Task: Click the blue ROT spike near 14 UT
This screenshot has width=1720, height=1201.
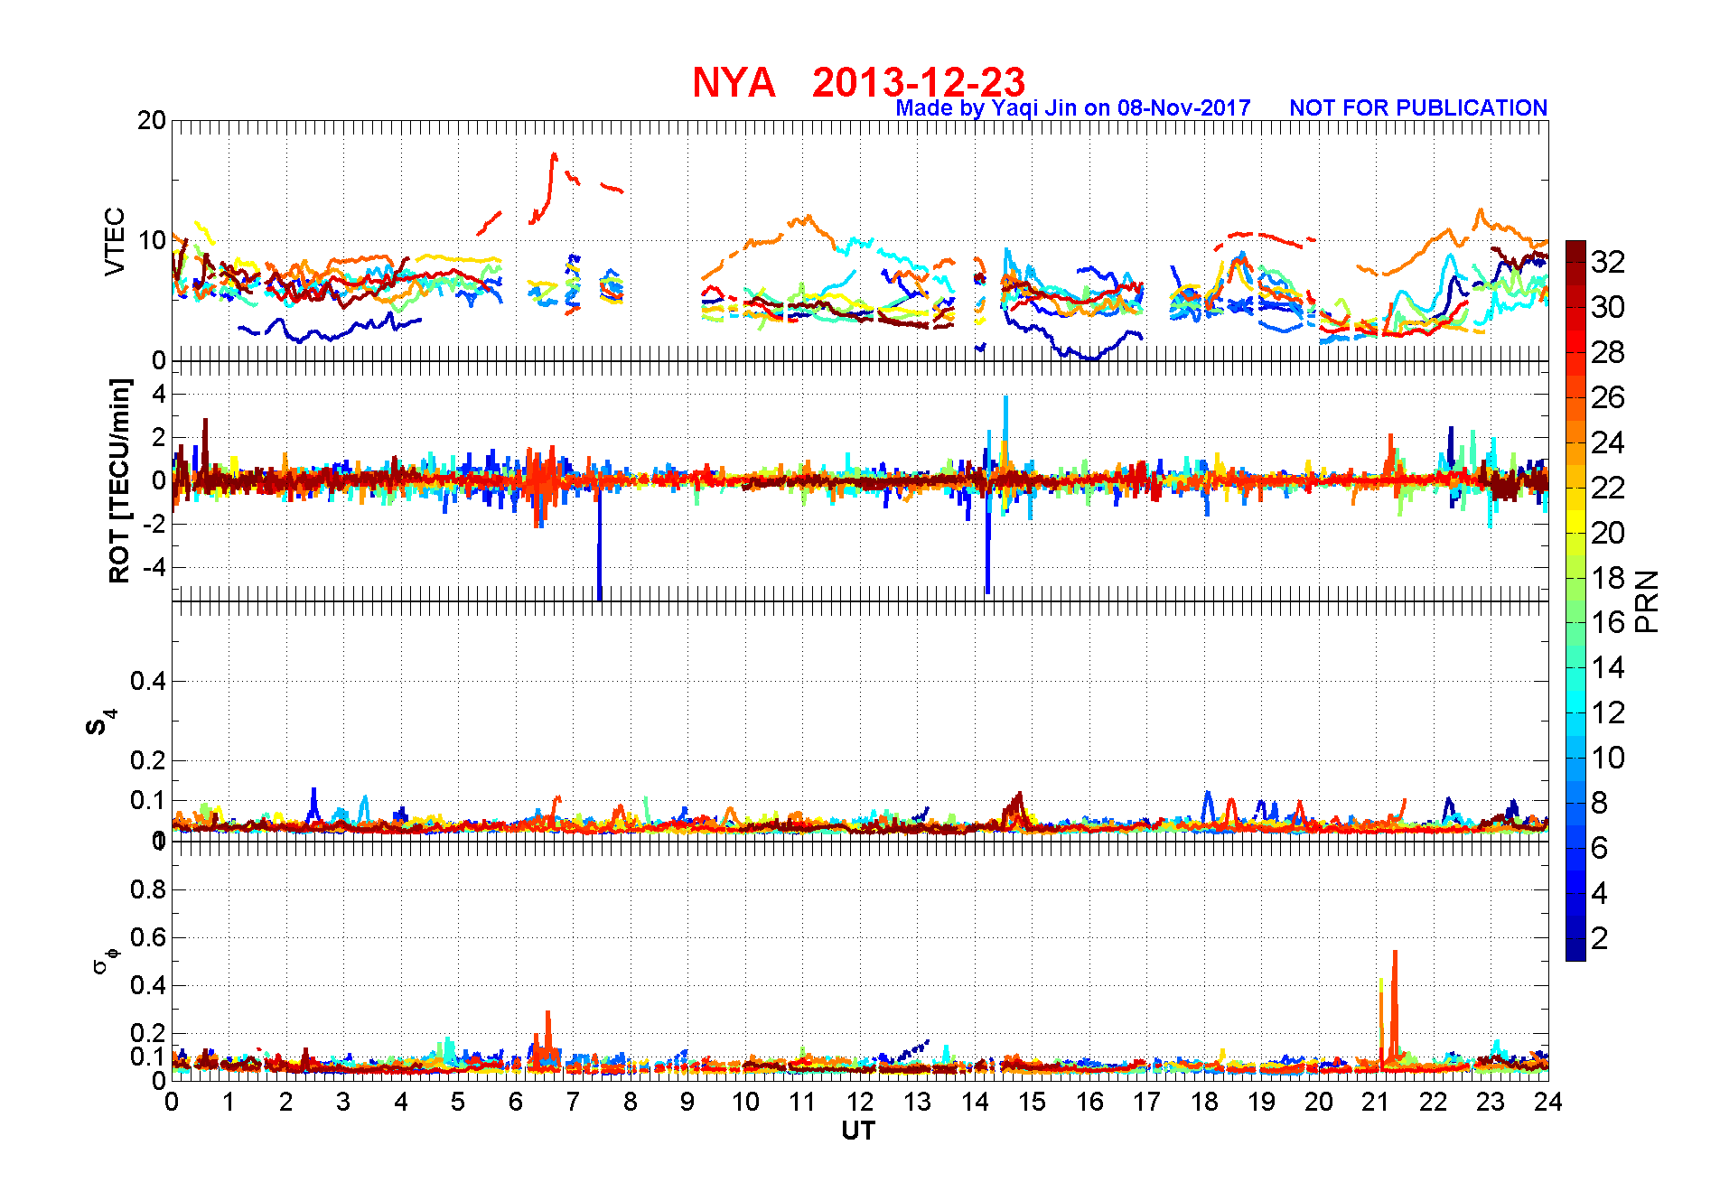Action: 988,542
